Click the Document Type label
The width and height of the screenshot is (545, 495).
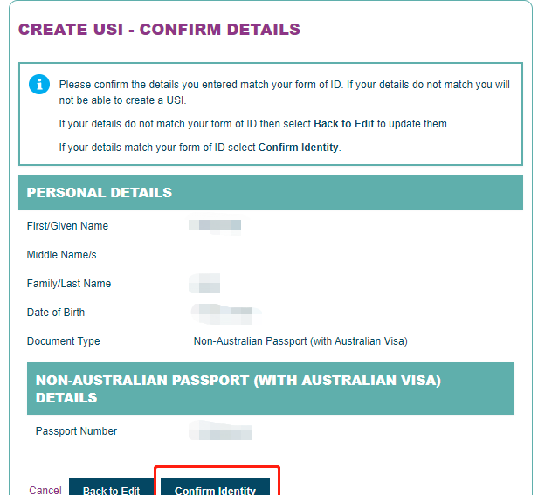[63, 341]
